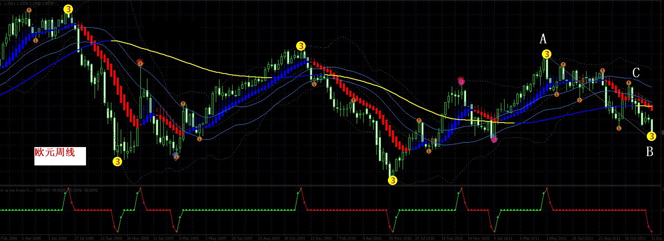Click the 6 Mar 2011 date label

tap(530, 238)
